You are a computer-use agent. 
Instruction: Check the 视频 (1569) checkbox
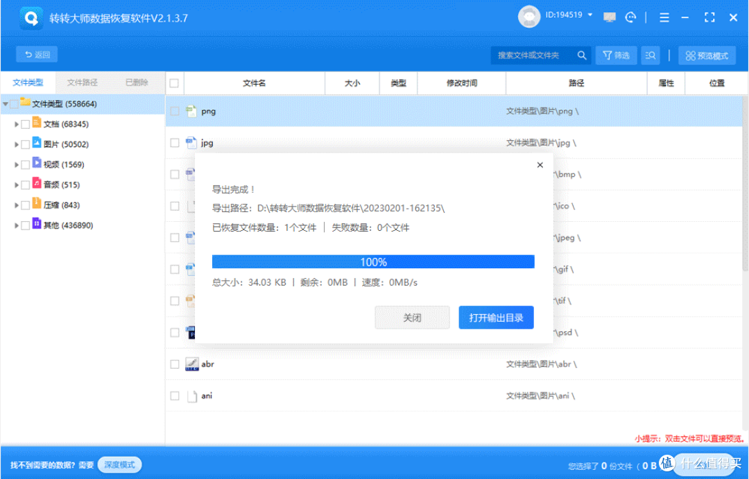26,165
